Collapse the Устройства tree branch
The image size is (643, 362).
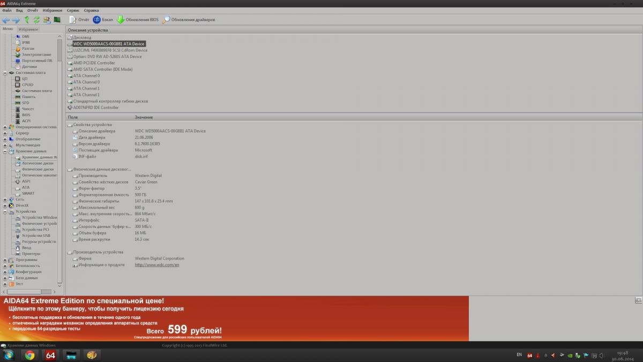[5, 211]
